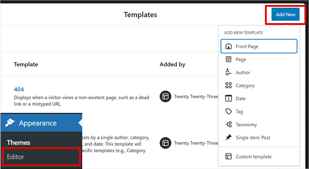Open the 404 template link
Screen dimensions: 309x169
(x=19, y=89)
